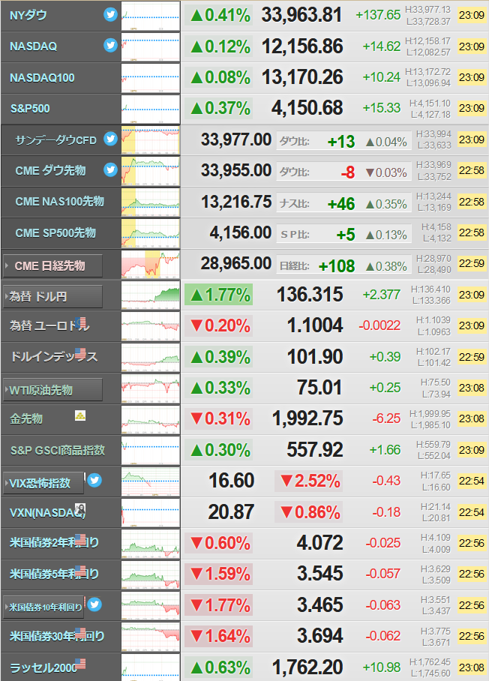Open the サンデーダウCFD mini chart

tap(150, 139)
